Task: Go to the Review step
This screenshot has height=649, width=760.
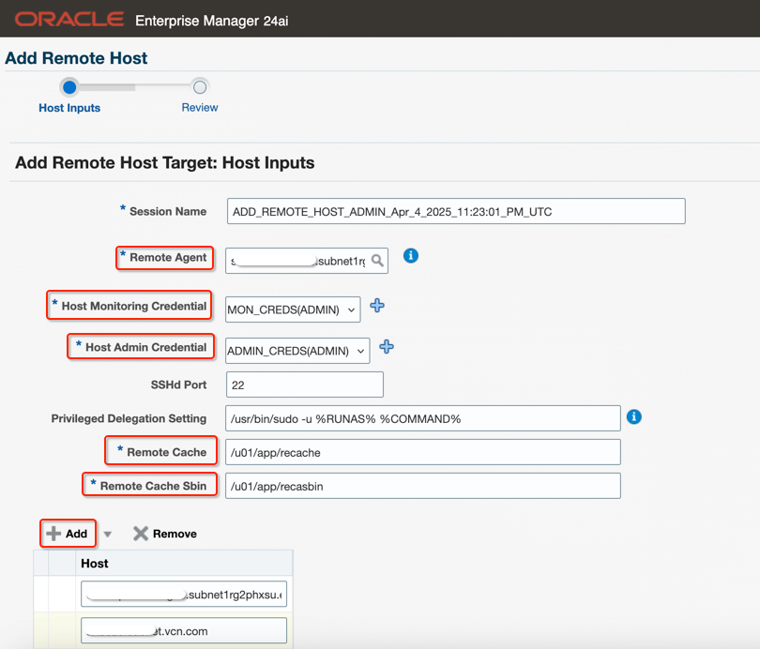Action: tap(200, 88)
